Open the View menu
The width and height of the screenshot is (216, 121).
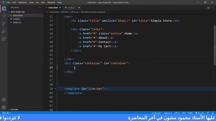[31, 2]
